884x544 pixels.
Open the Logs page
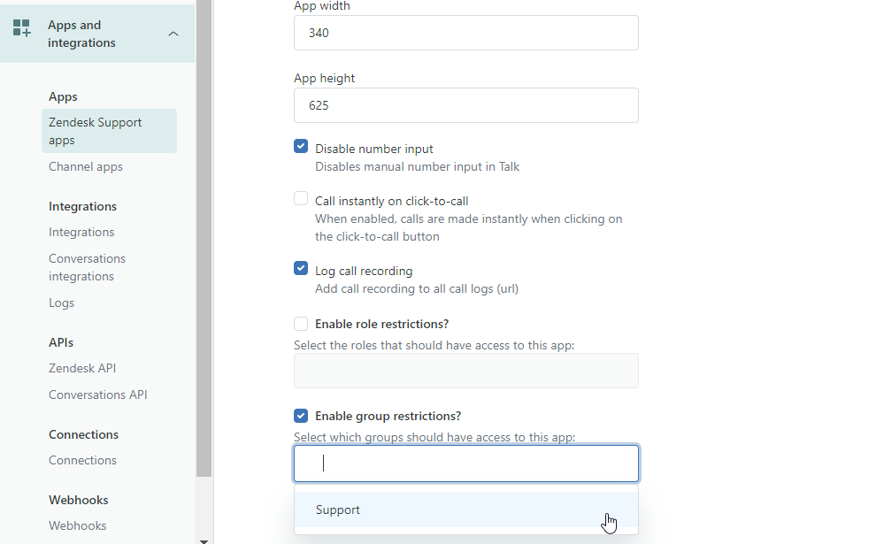[x=61, y=303]
